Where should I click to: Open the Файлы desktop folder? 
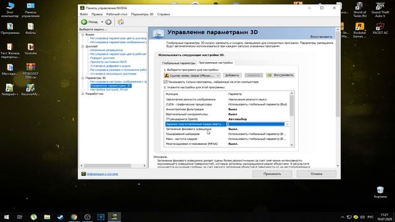(30, 28)
